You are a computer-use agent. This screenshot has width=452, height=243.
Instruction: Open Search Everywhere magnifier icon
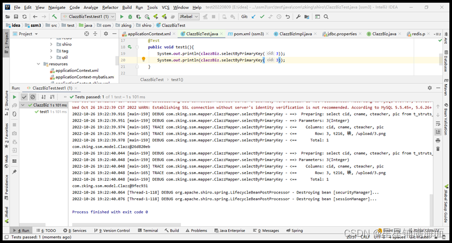coord(326,17)
